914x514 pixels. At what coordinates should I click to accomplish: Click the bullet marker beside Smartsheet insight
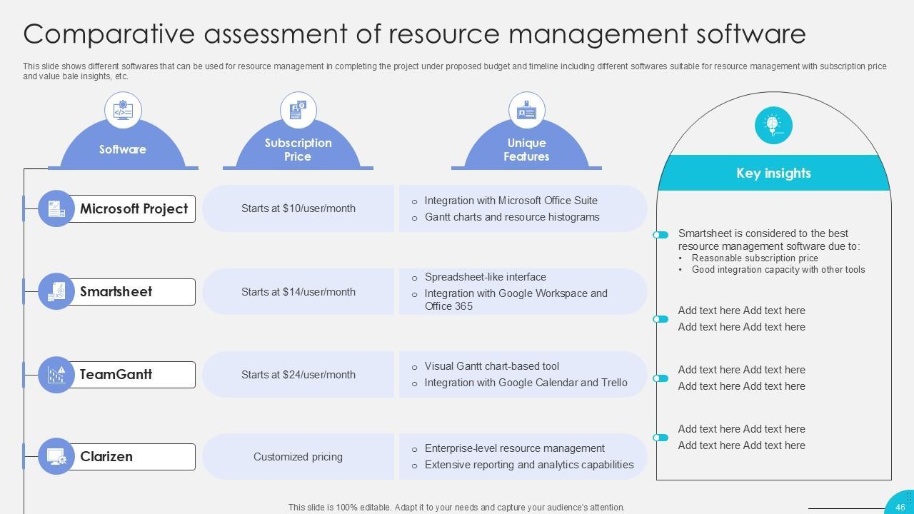tap(661, 235)
